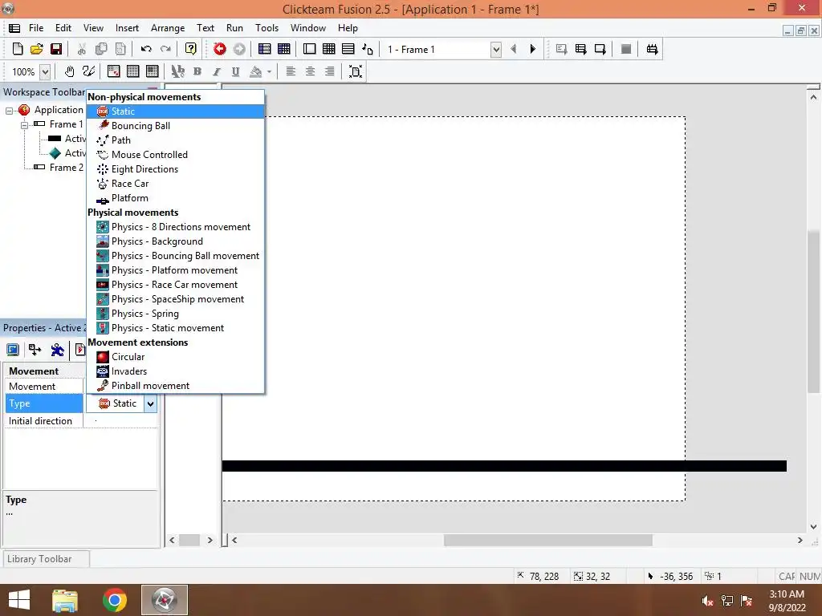The height and width of the screenshot is (616, 822).
Task: Select the hand pan tool
Action: 69,71
